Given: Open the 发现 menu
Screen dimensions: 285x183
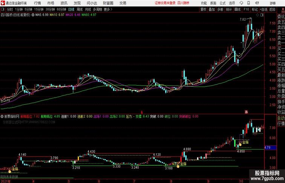Looking at the screenshot, I should point(77,3).
